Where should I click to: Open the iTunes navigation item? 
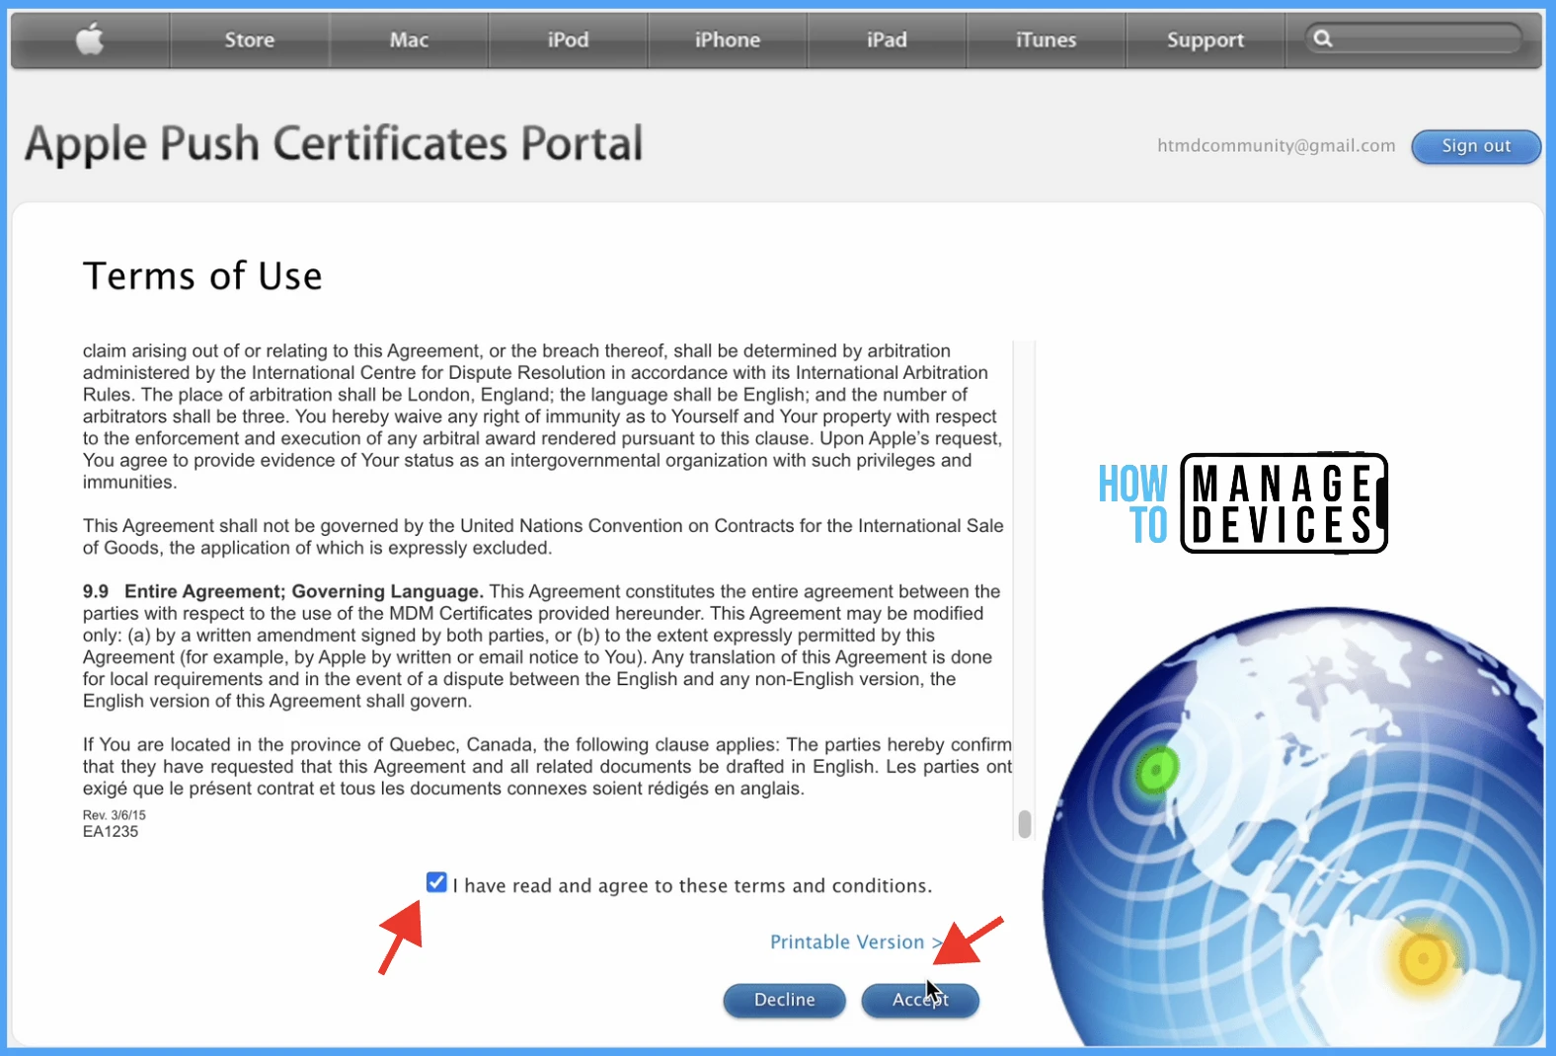coord(1046,39)
